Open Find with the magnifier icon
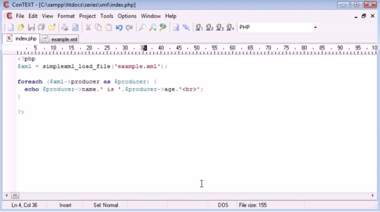 pyautogui.click(x=142, y=27)
